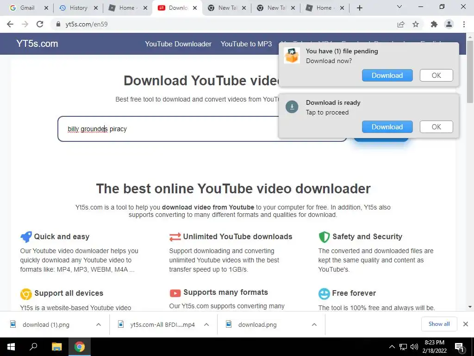Screen dimensions: 474x356
Task: Click the rocket Quick and easy icon
Action: point(26,237)
